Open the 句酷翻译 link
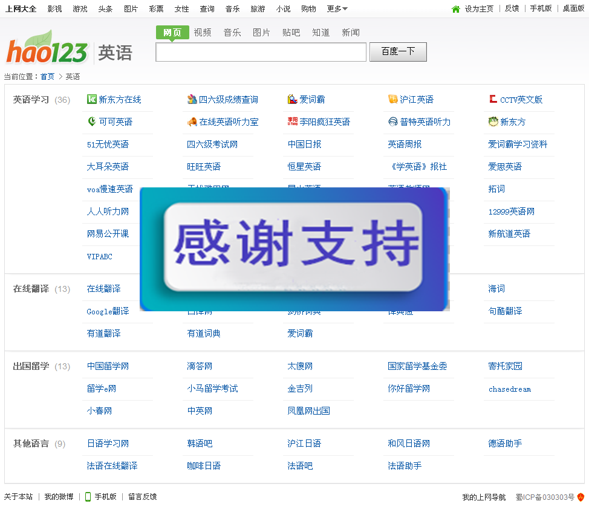589x521 pixels. 505,311
